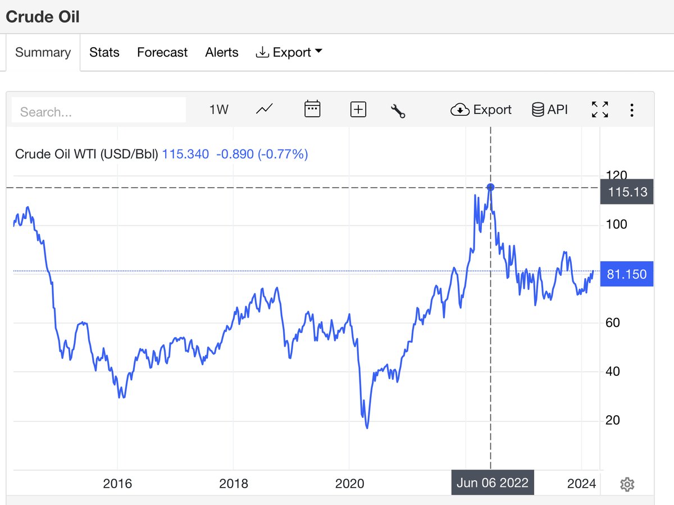Open the three-dot more options menu
The width and height of the screenshot is (674, 505).
click(x=632, y=110)
